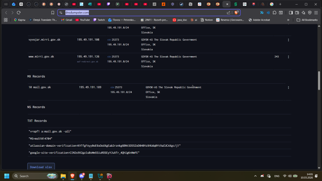Image resolution: width=322 pixels, height=181 pixels.
Task: Open the clock and date 14:01
Action: (306, 176)
